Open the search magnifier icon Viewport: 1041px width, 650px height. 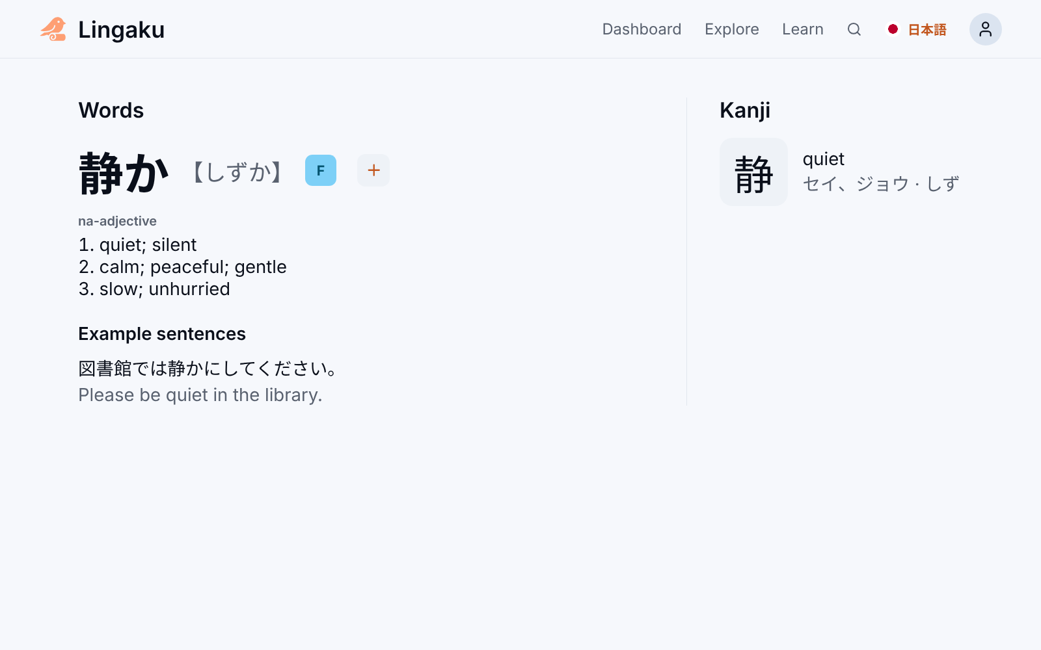854,29
